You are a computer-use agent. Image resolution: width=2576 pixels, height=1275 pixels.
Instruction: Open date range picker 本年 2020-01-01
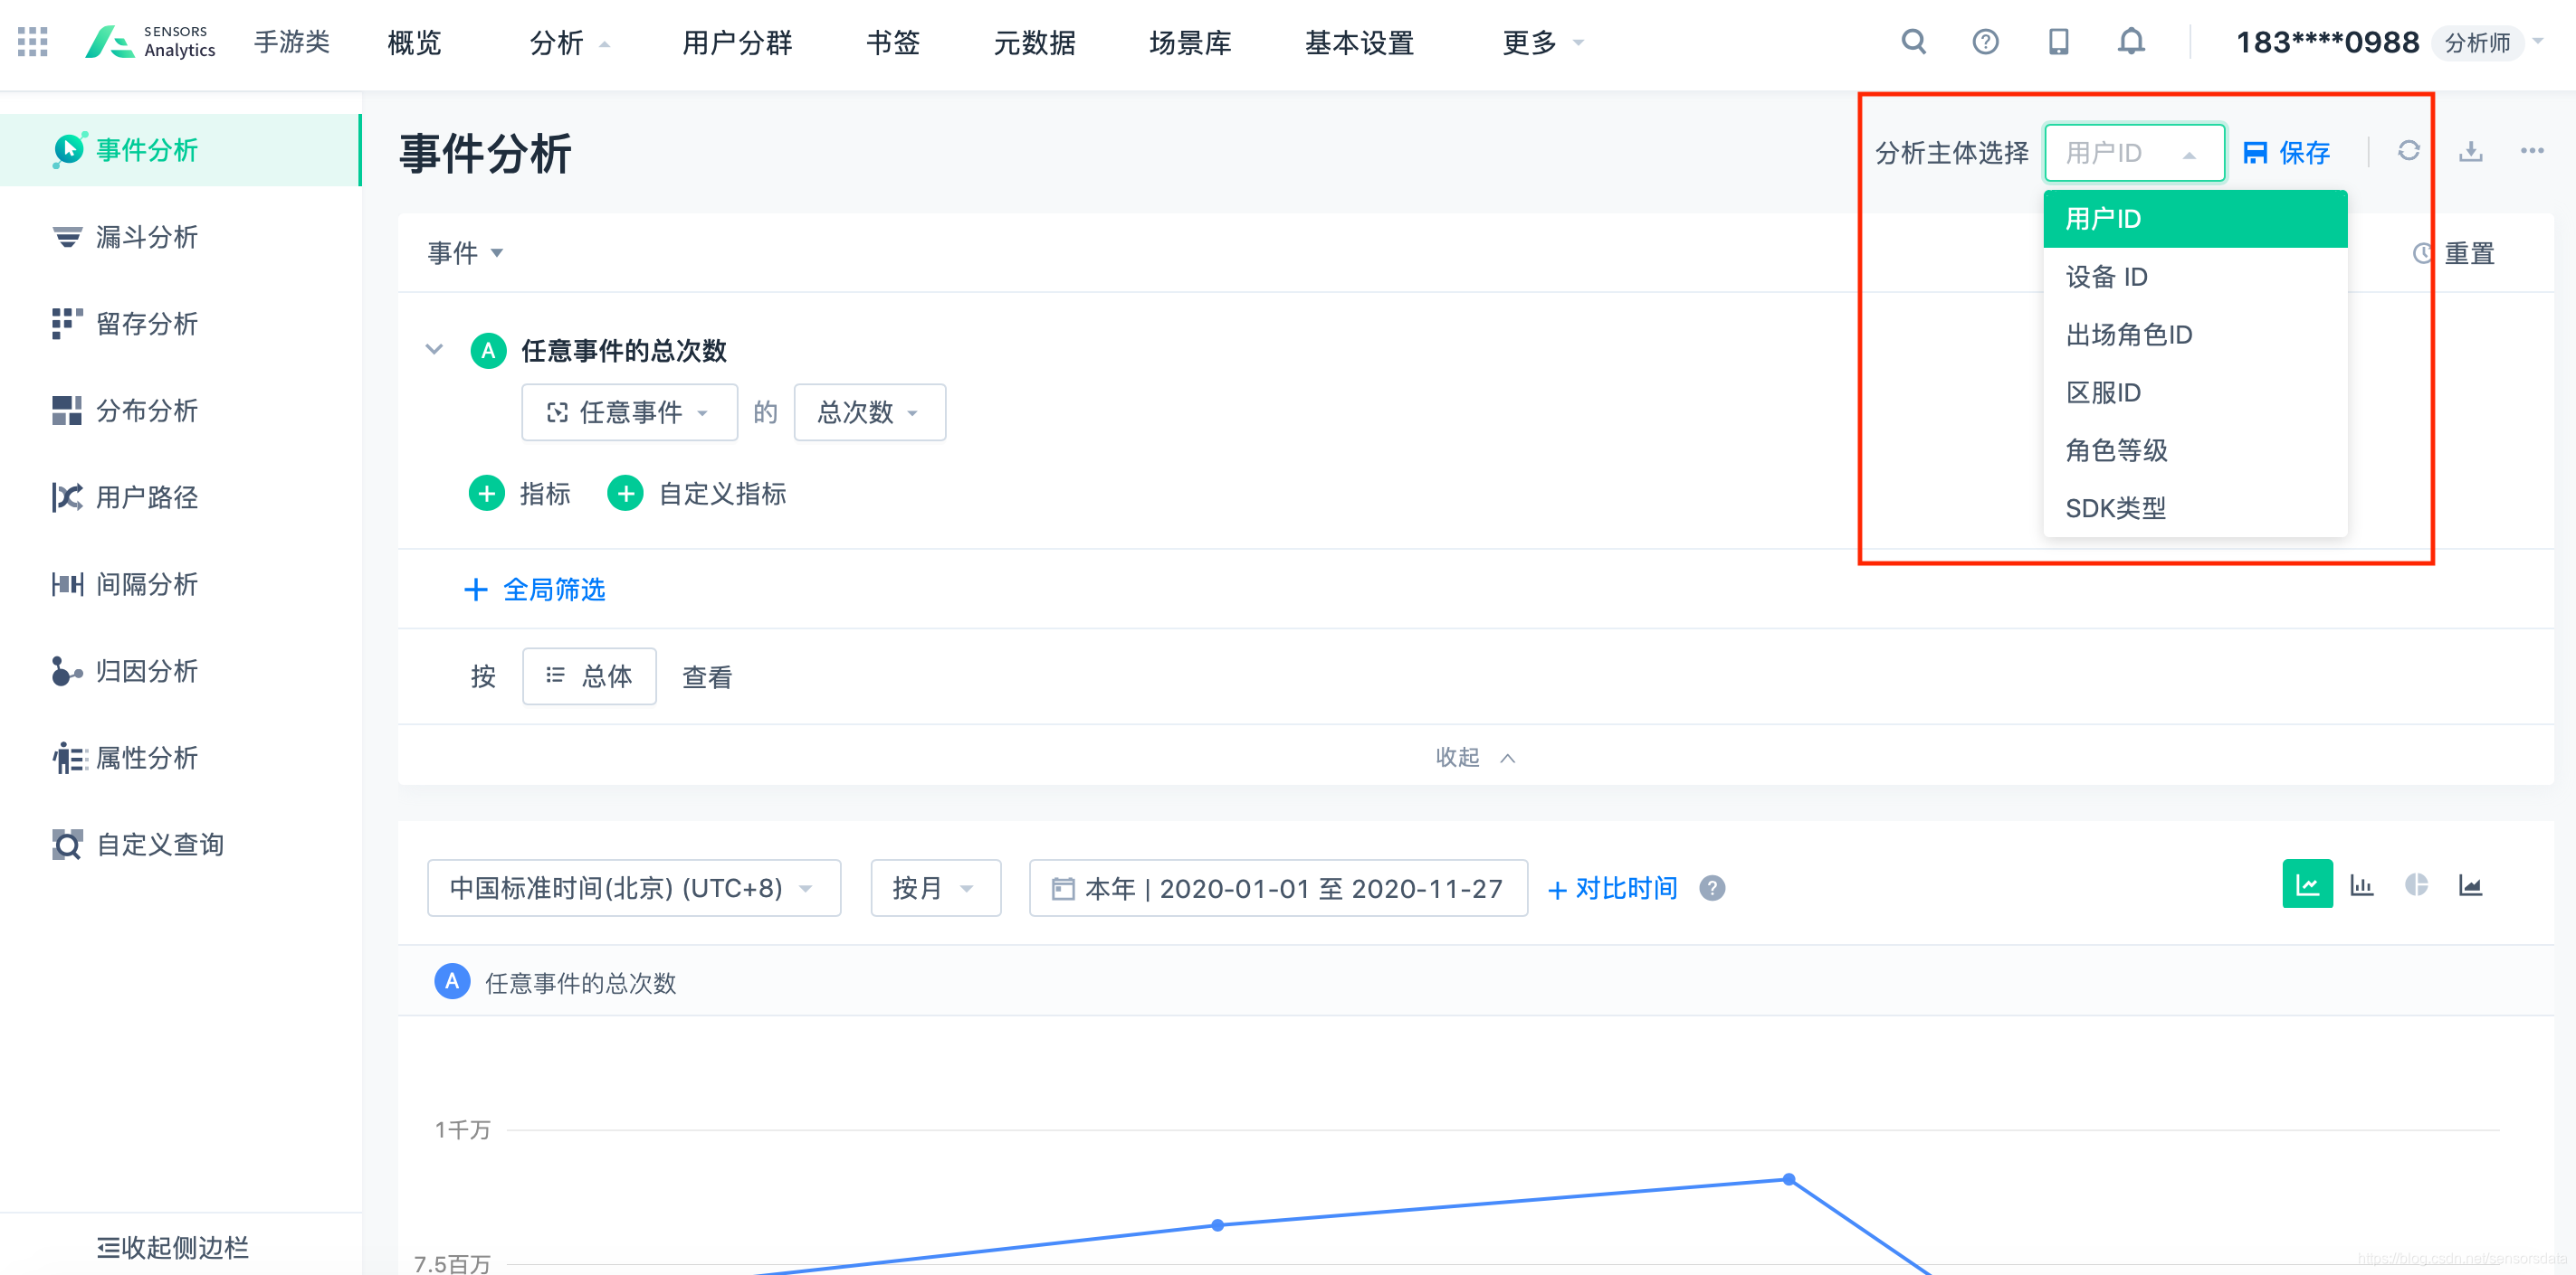(1278, 888)
